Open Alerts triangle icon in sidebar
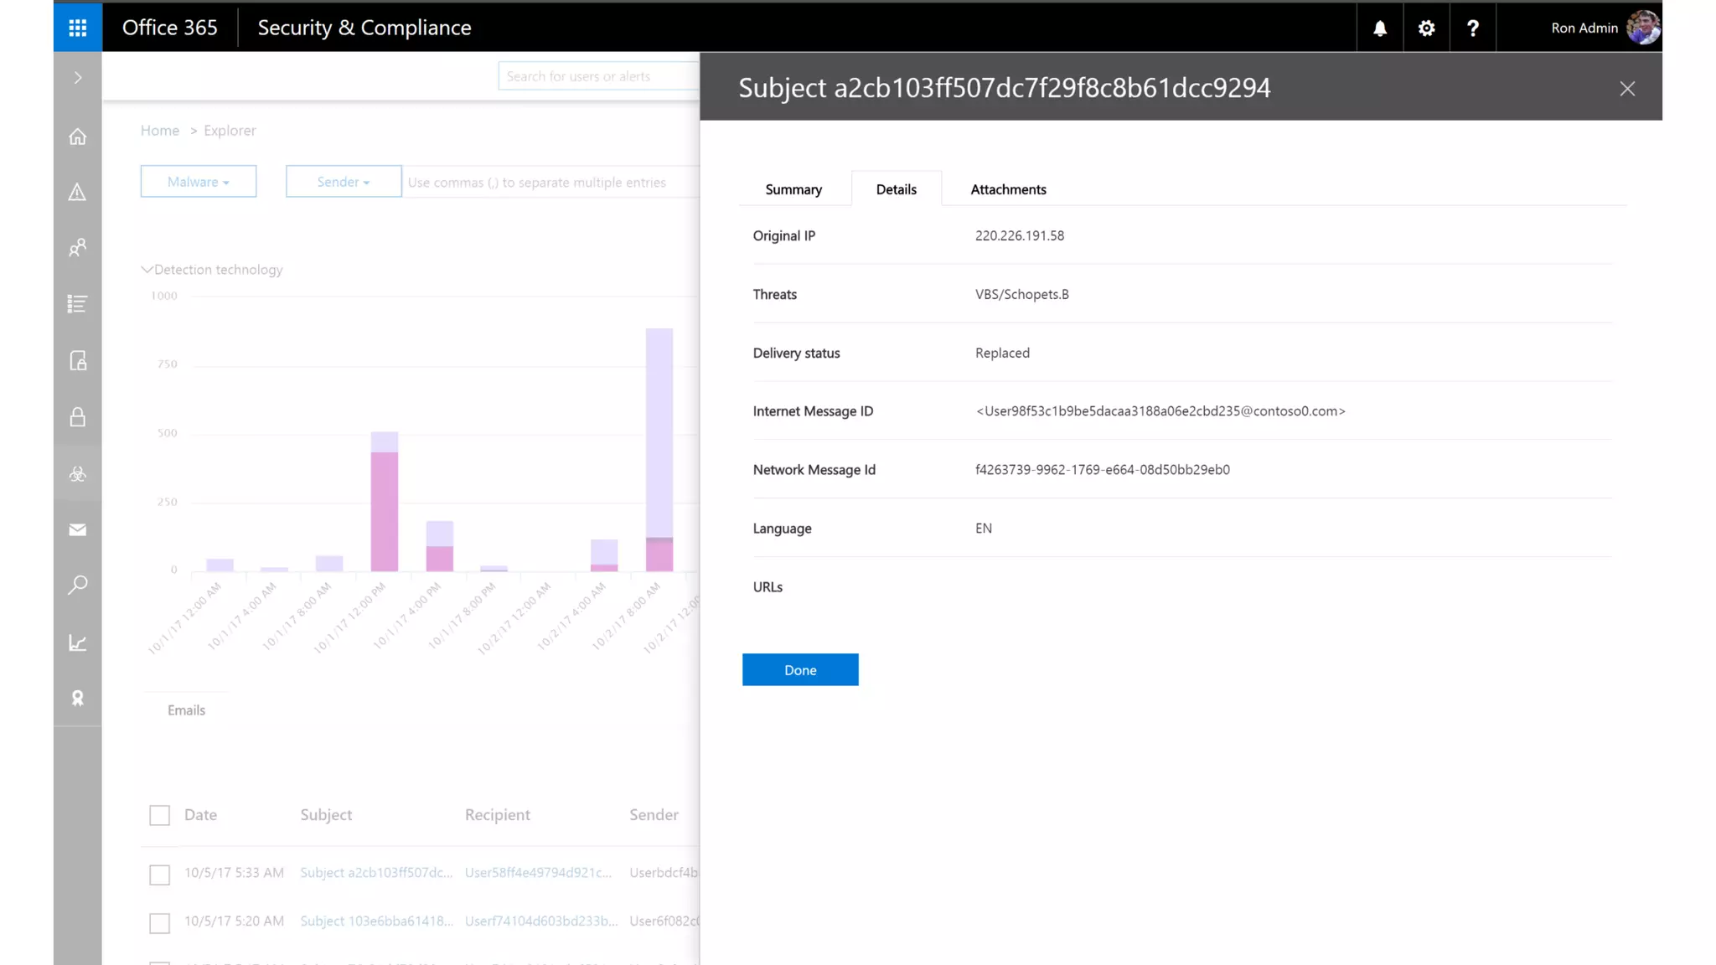 (x=78, y=193)
